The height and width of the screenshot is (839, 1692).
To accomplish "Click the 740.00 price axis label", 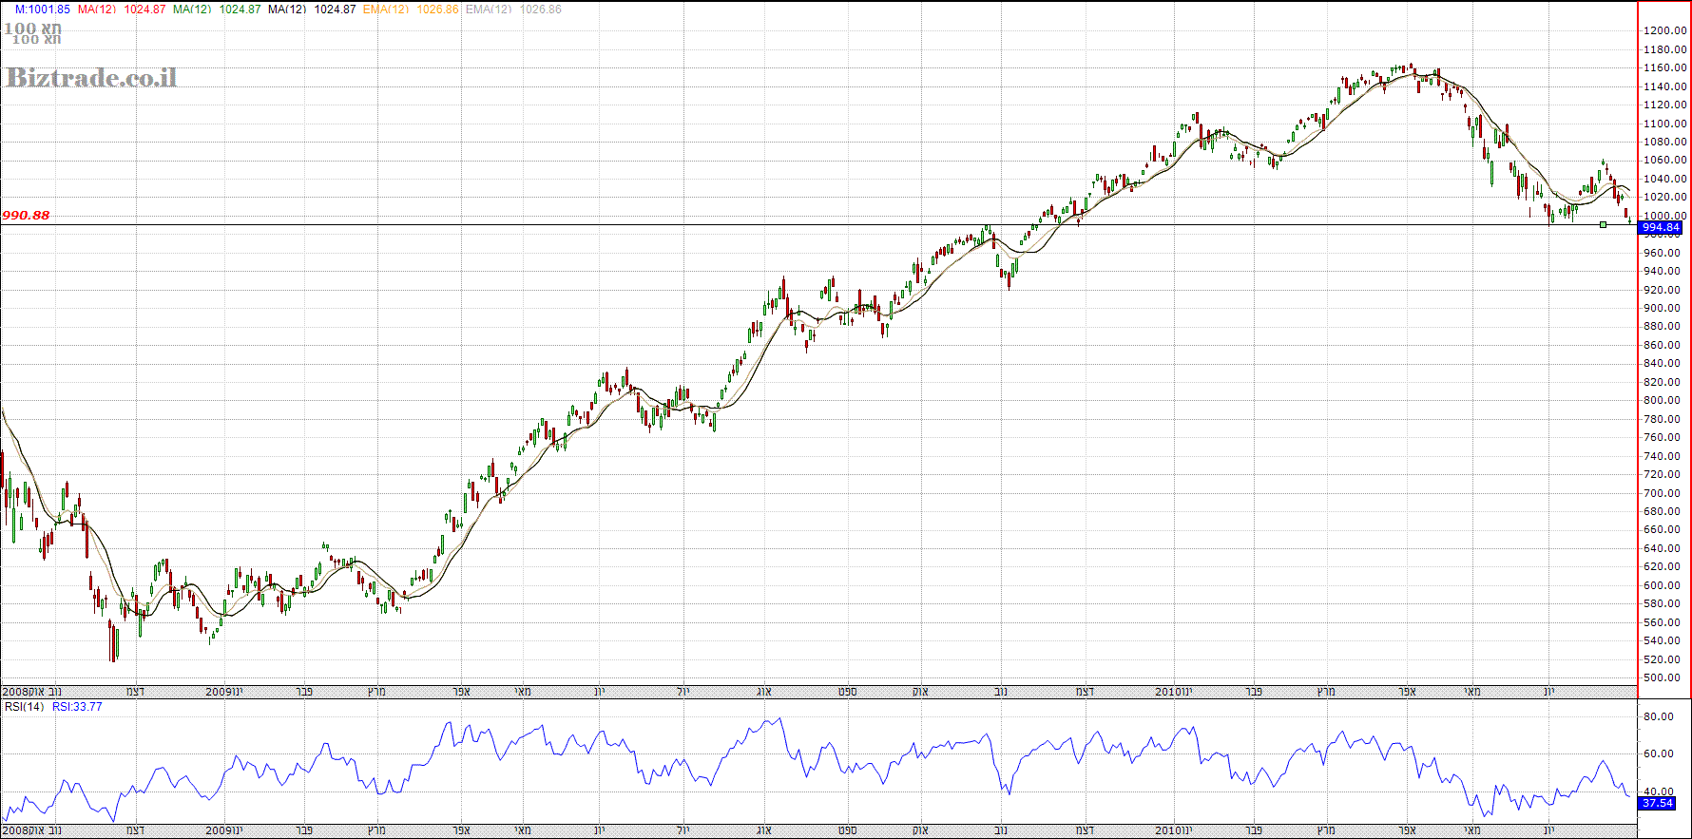I will 1663,456.
